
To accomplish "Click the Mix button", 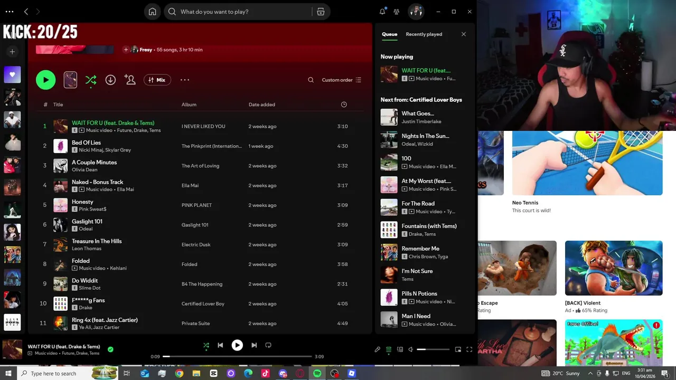I will click(157, 80).
